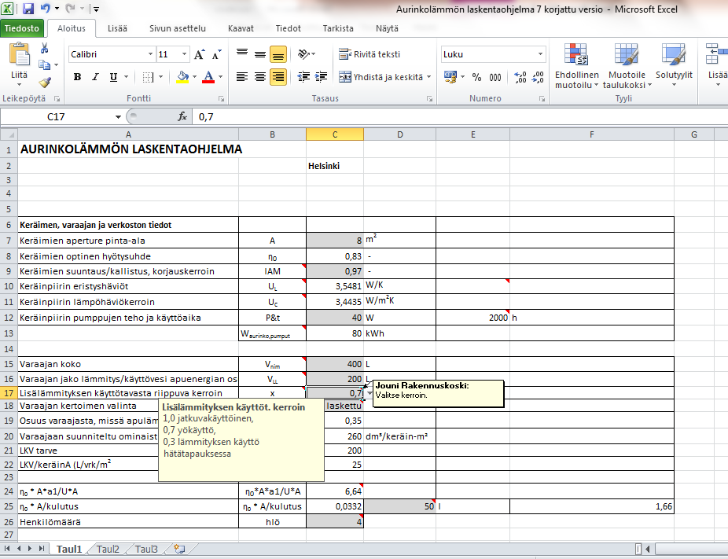Click the Name Box showing C17
Screen dimensions: 728x559
56,116
